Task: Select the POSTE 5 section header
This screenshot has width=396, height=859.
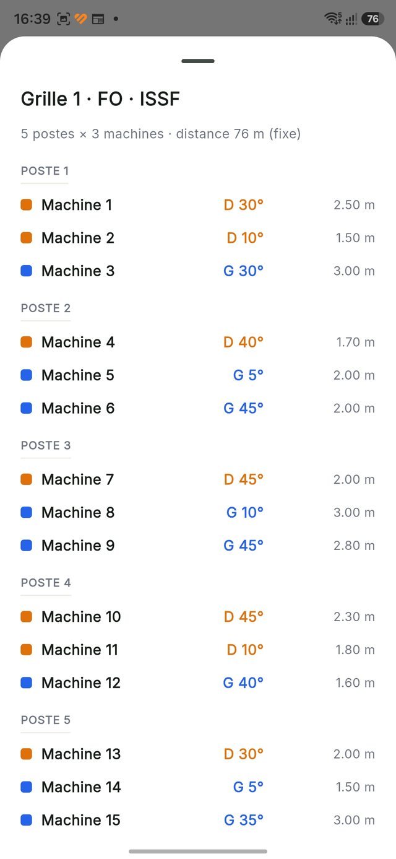Action: [46, 720]
